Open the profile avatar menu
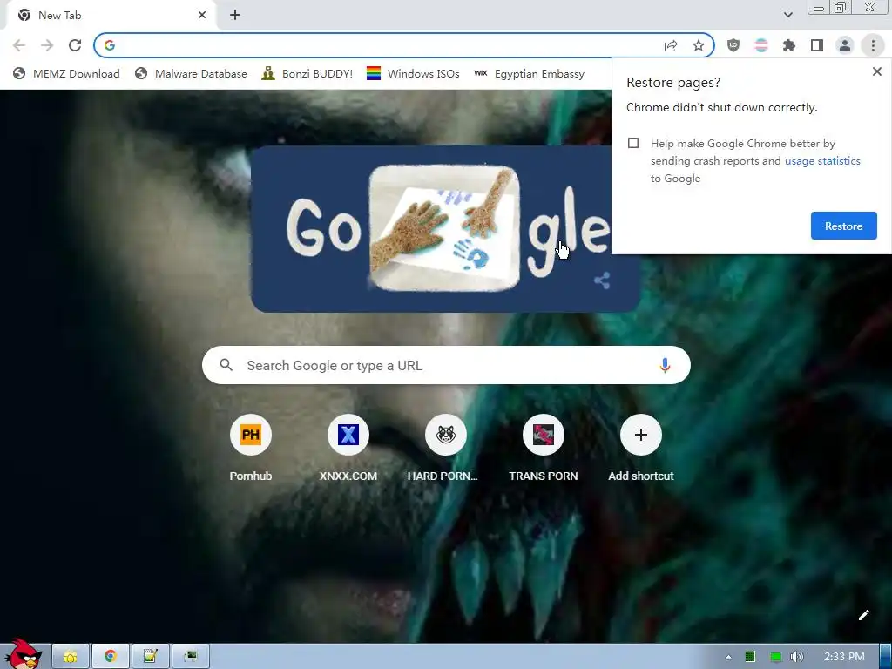 (x=845, y=45)
